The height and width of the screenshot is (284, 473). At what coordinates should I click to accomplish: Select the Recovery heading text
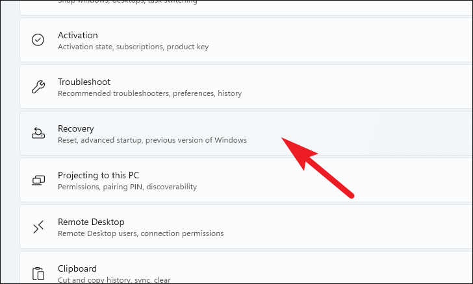point(76,128)
